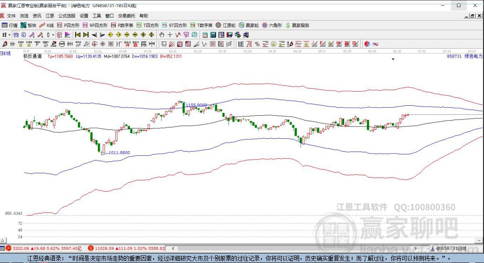484x263 pixels.
Task: Launch the 江恩轮 Gann wheel
Action: pyautogui.click(x=225, y=25)
